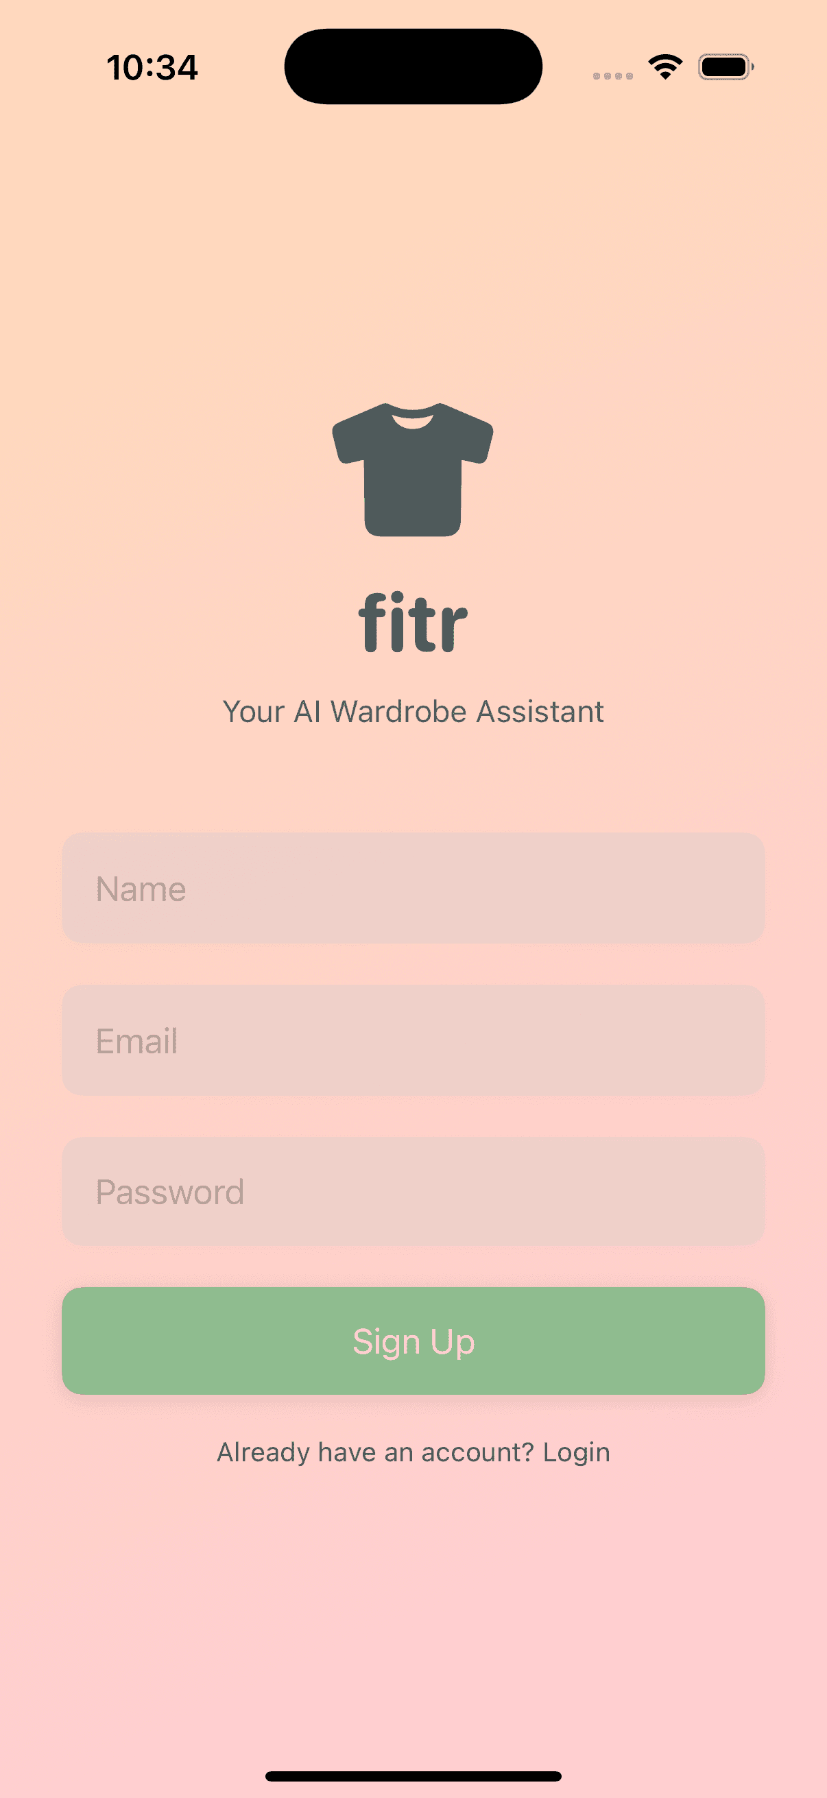The height and width of the screenshot is (1798, 827).
Task: Tap the clock showing 10:34
Action: [152, 67]
